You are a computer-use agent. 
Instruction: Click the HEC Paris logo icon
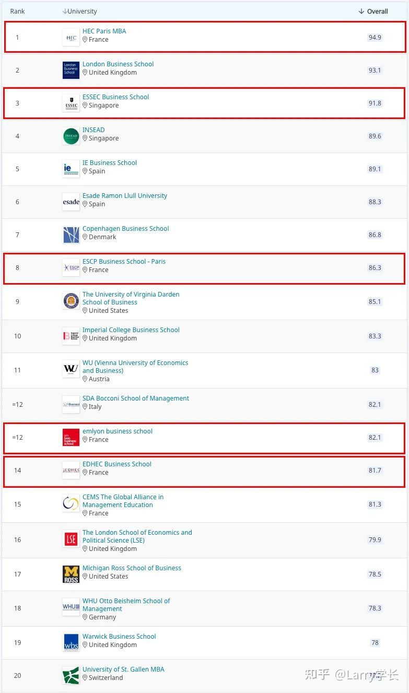tap(71, 38)
